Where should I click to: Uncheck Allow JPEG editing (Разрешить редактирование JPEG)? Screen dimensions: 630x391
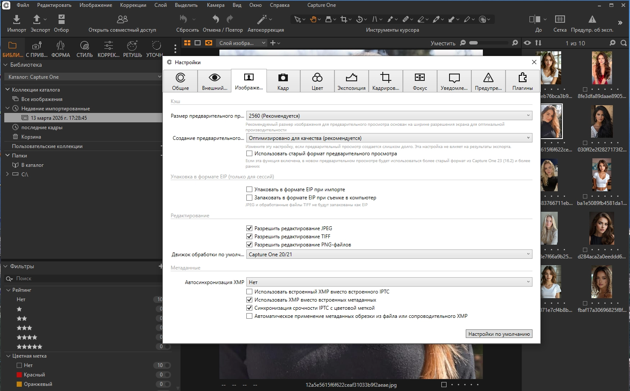pos(249,228)
